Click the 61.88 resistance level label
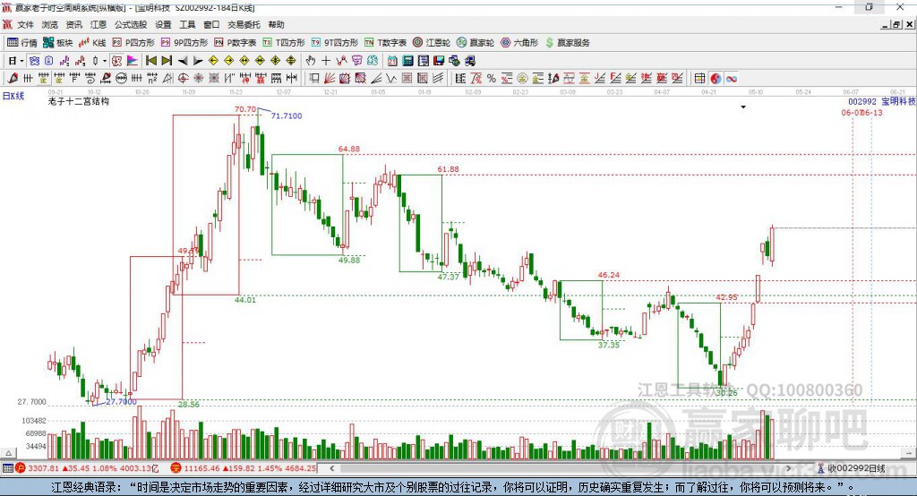Viewport: 917px width, 496px height. pos(448,169)
